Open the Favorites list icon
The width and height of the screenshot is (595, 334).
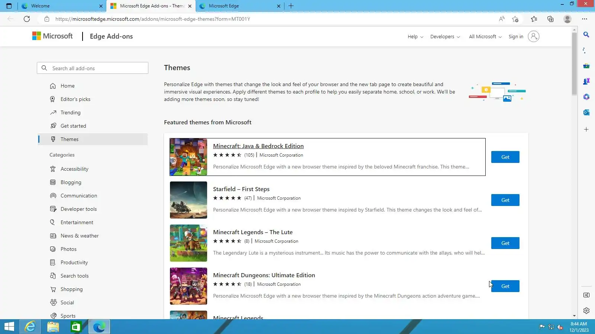click(x=534, y=19)
